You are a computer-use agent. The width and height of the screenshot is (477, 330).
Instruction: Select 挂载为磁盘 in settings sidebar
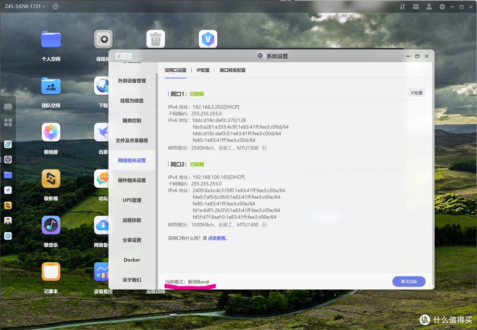(132, 100)
